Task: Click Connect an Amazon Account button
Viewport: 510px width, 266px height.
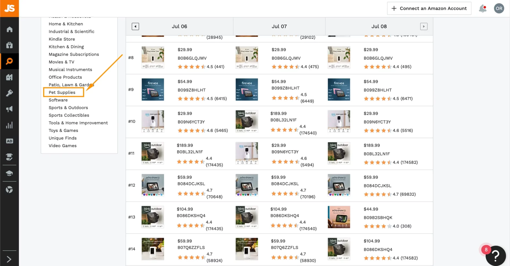Action: click(429, 8)
